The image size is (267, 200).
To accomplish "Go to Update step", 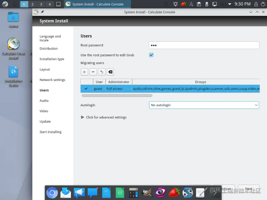I will click(45, 121).
